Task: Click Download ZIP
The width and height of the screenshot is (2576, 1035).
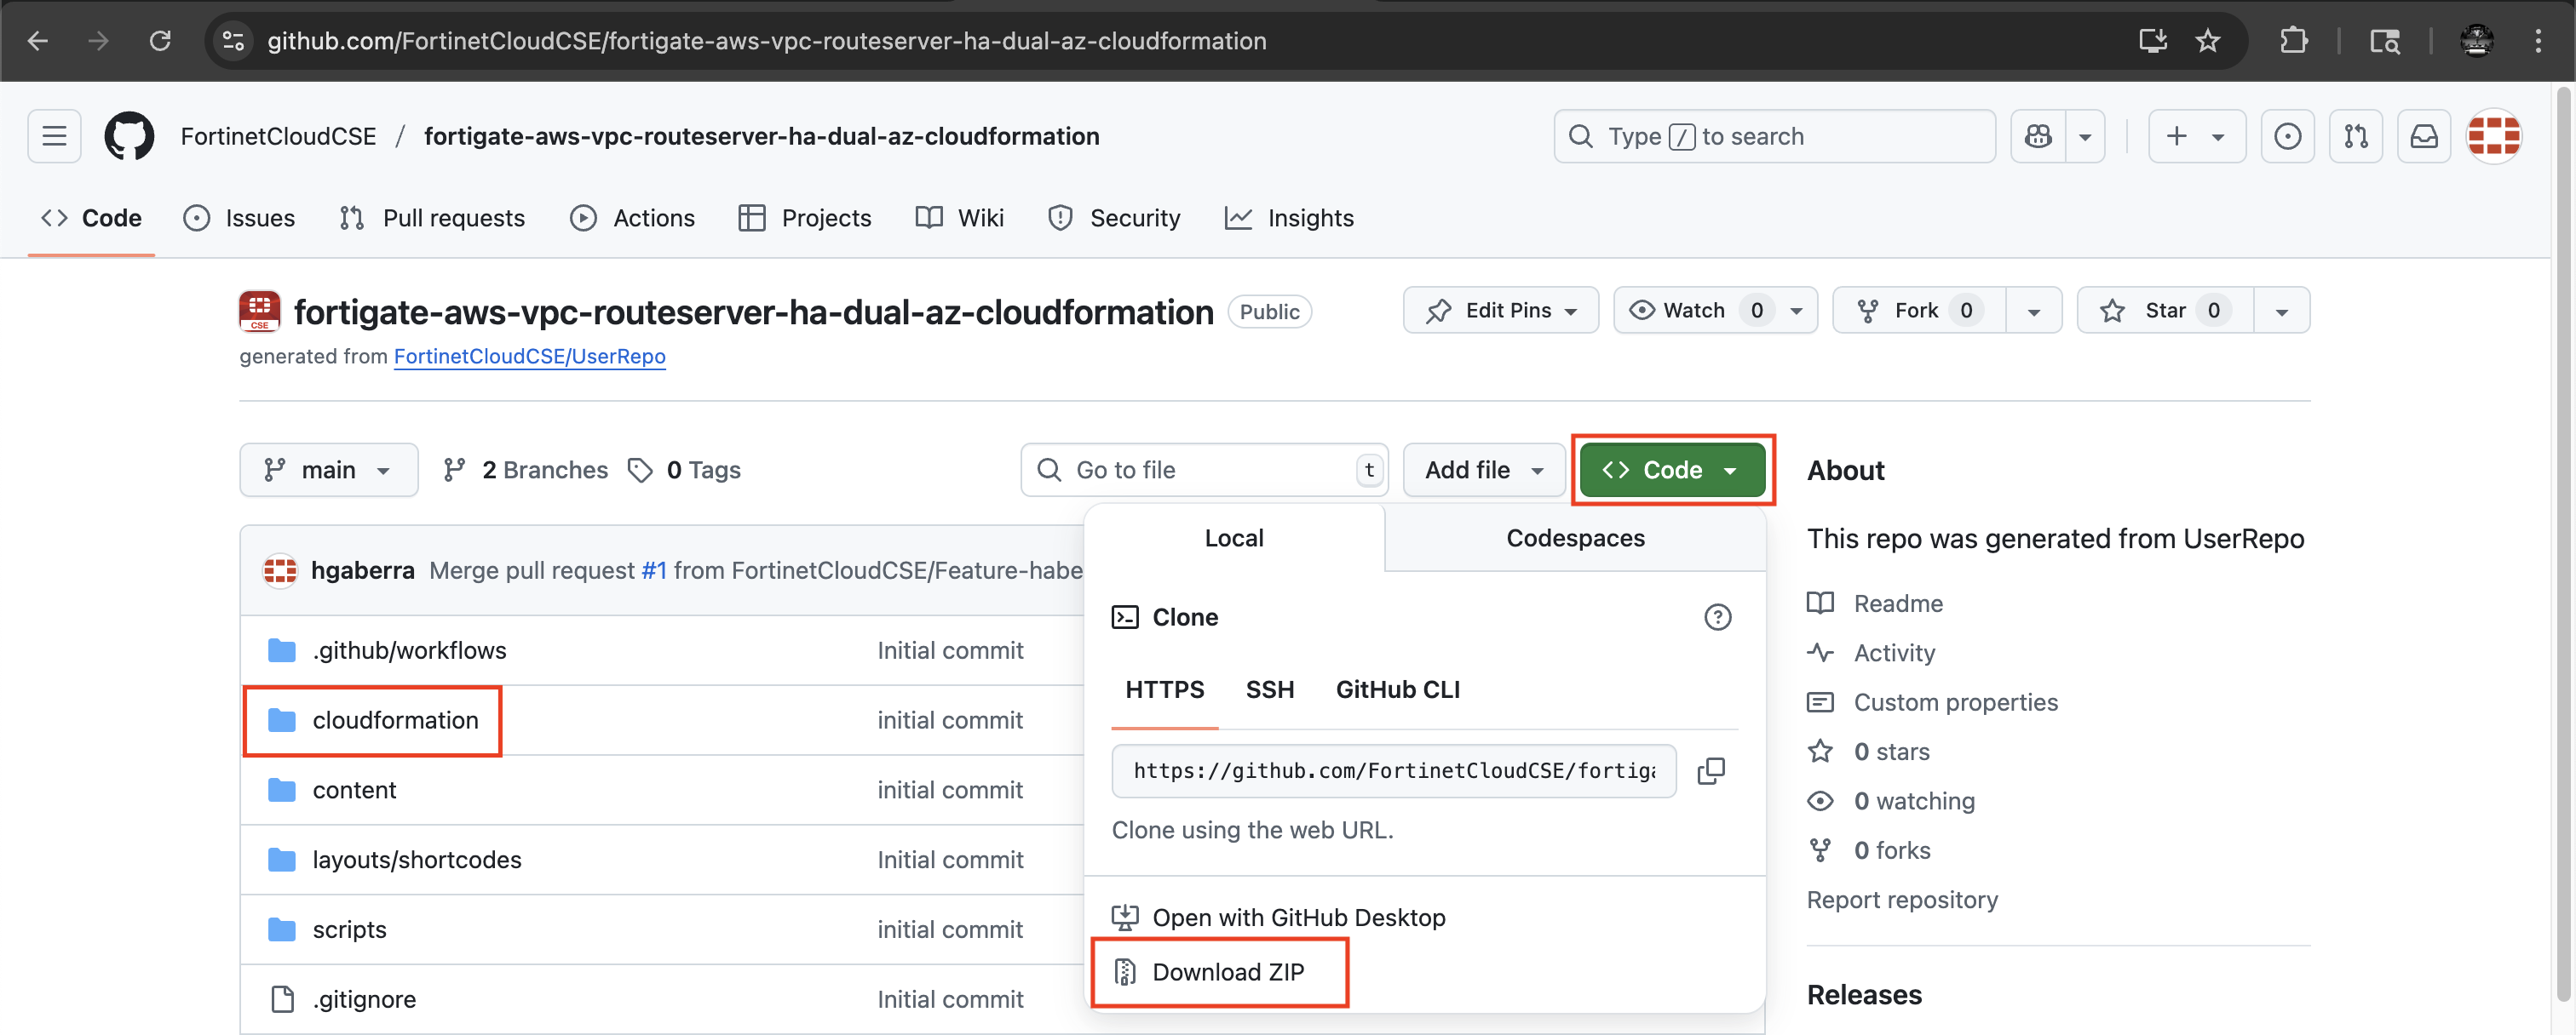Action: (1209, 972)
